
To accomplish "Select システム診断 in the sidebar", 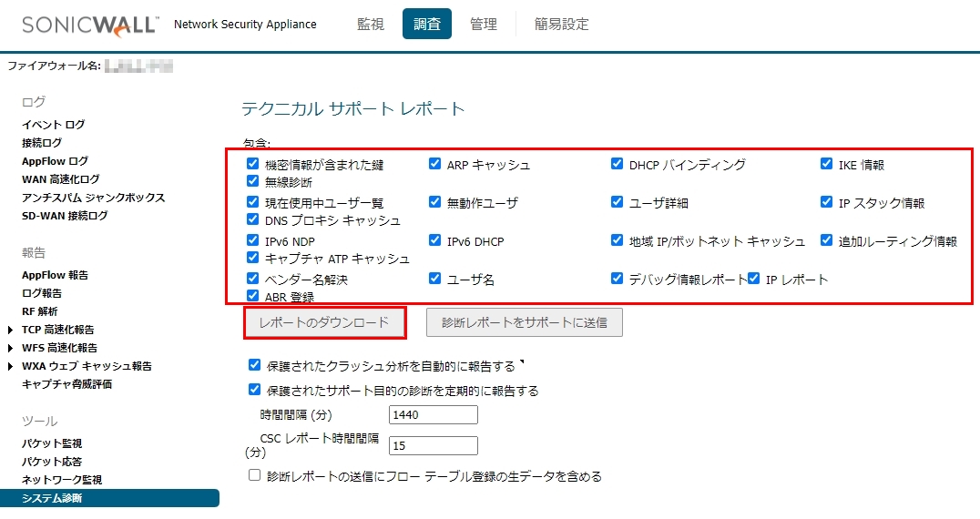I will (x=52, y=498).
